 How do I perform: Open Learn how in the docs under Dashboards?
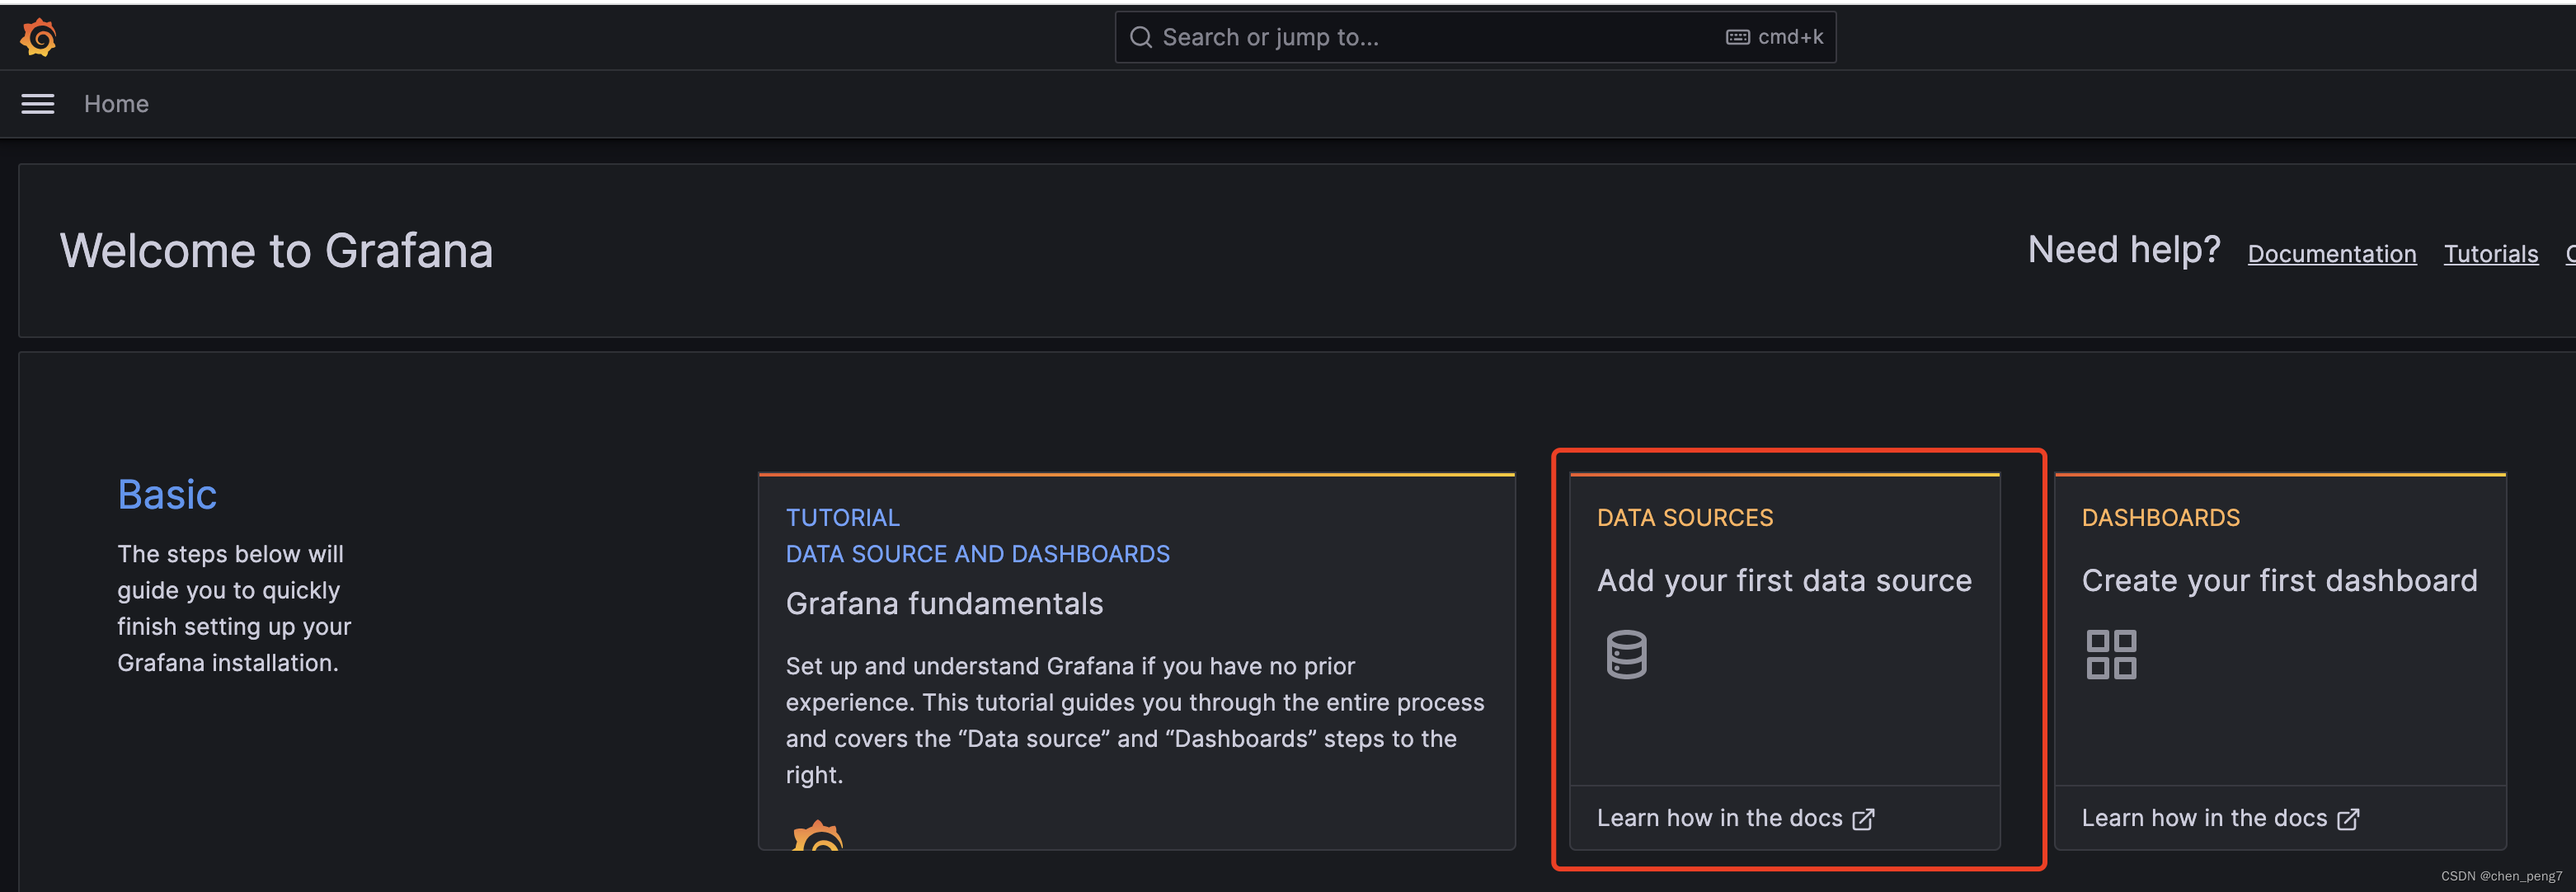(2220, 818)
